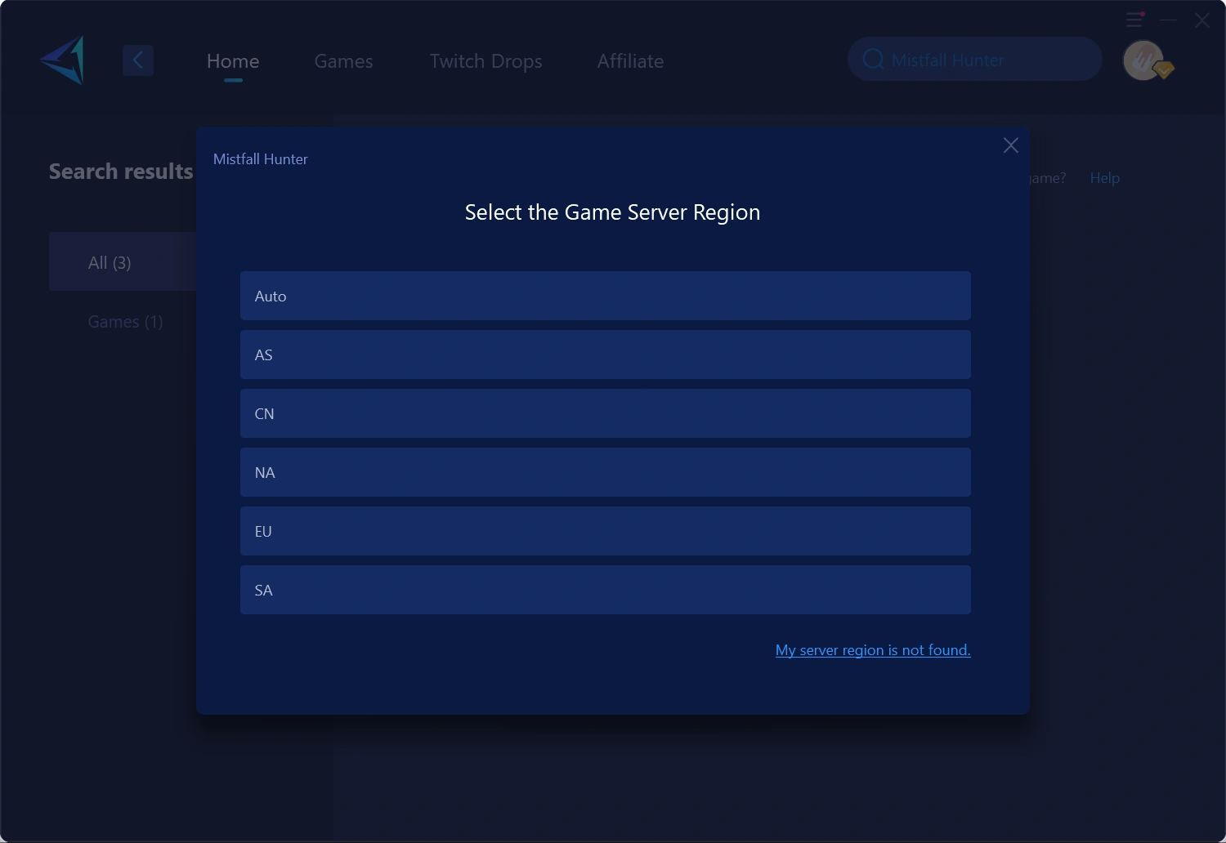Viewport: 1226px width, 843px height.
Task: Minimize the application window
Action: 1169,20
